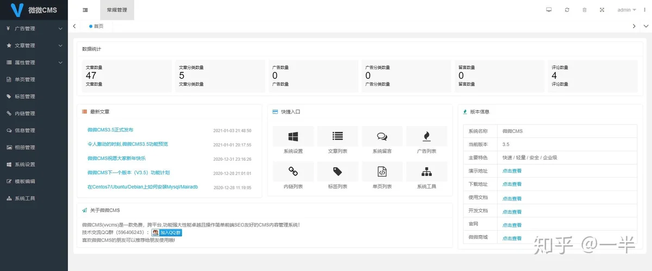
Task: Open the admin user dropdown
Action: (x=626, y=10)
